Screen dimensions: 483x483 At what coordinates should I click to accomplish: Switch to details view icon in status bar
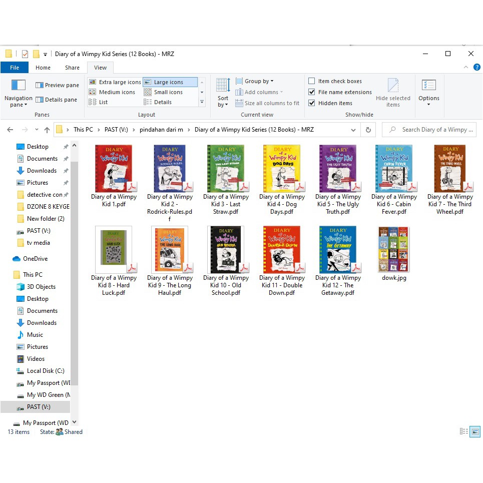click(464, 431)
